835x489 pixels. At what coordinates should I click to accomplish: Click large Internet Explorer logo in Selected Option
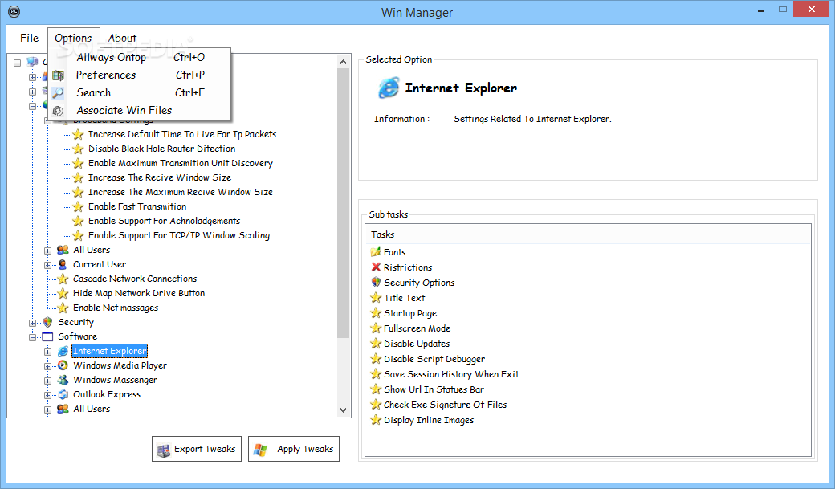click(389, 88)
